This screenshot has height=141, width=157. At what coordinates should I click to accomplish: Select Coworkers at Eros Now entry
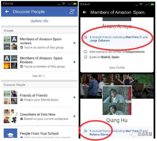(39, 116)
